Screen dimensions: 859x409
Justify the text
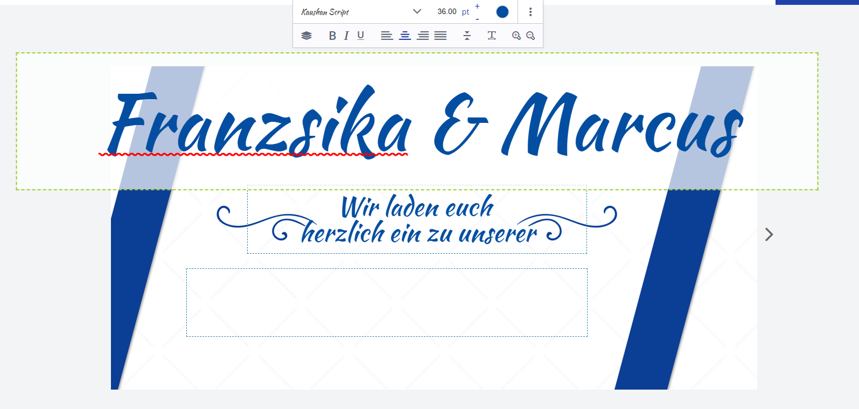tap(441, 36)
